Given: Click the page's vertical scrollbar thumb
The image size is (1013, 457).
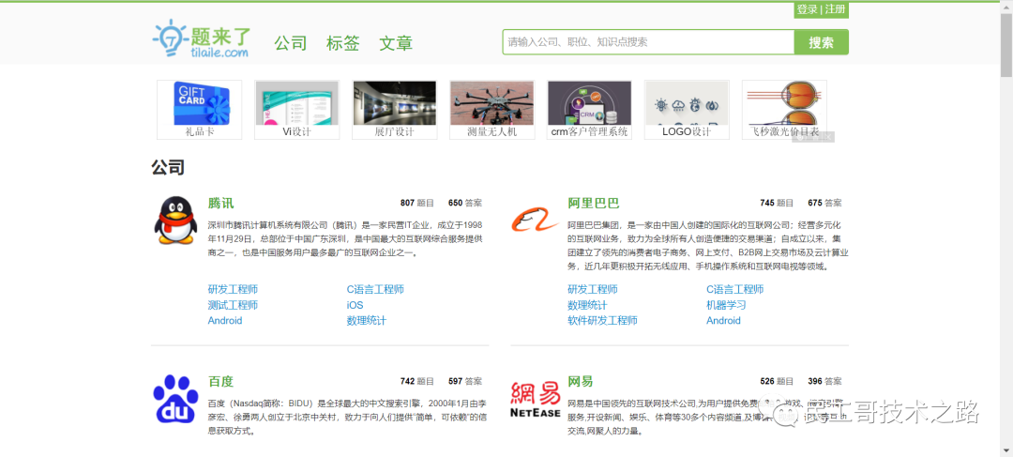Looking at the screenshot, I should (x=1006, y=45).
